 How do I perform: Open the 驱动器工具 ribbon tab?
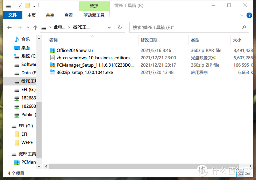click(x=94, y=15)
